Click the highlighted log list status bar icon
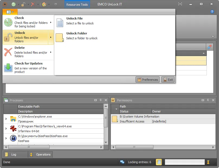 159,162
